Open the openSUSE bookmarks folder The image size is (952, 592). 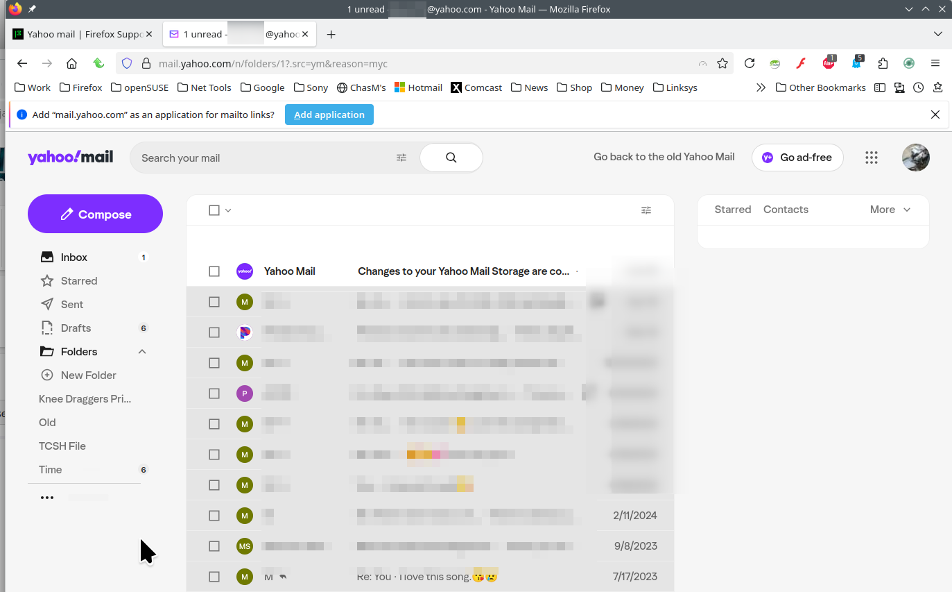(139, 87)
